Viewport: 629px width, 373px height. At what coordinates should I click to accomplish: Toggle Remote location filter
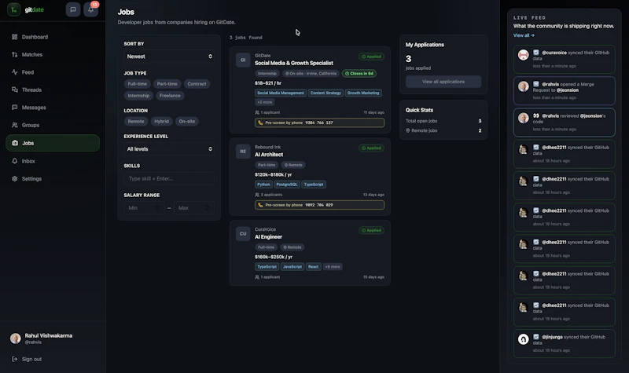coord(136,122)
